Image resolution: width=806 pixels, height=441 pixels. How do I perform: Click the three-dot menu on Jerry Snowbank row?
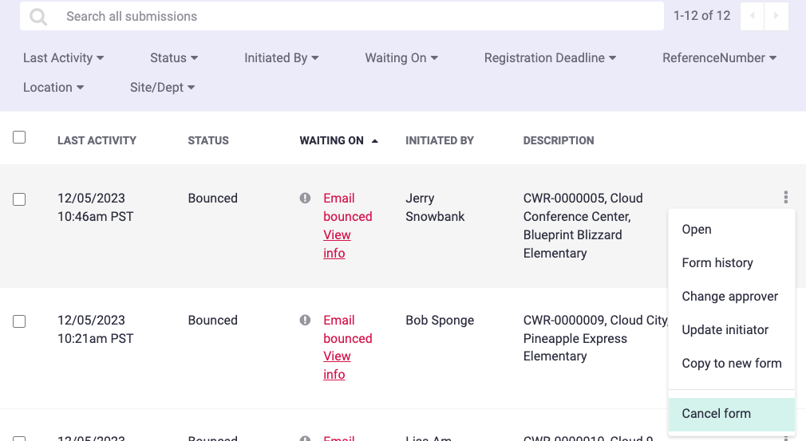click(x=786, y=197)
